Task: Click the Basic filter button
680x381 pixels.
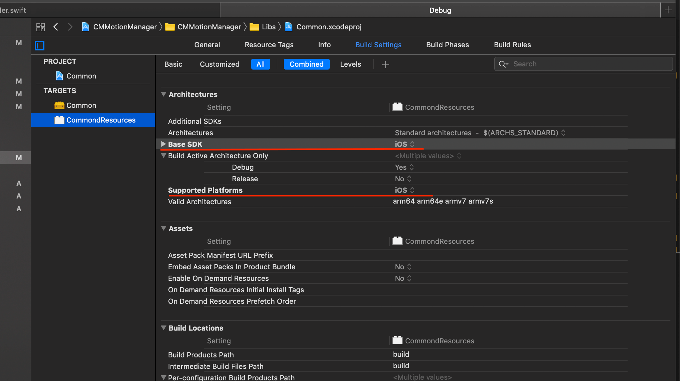Action: click(173, 64)
